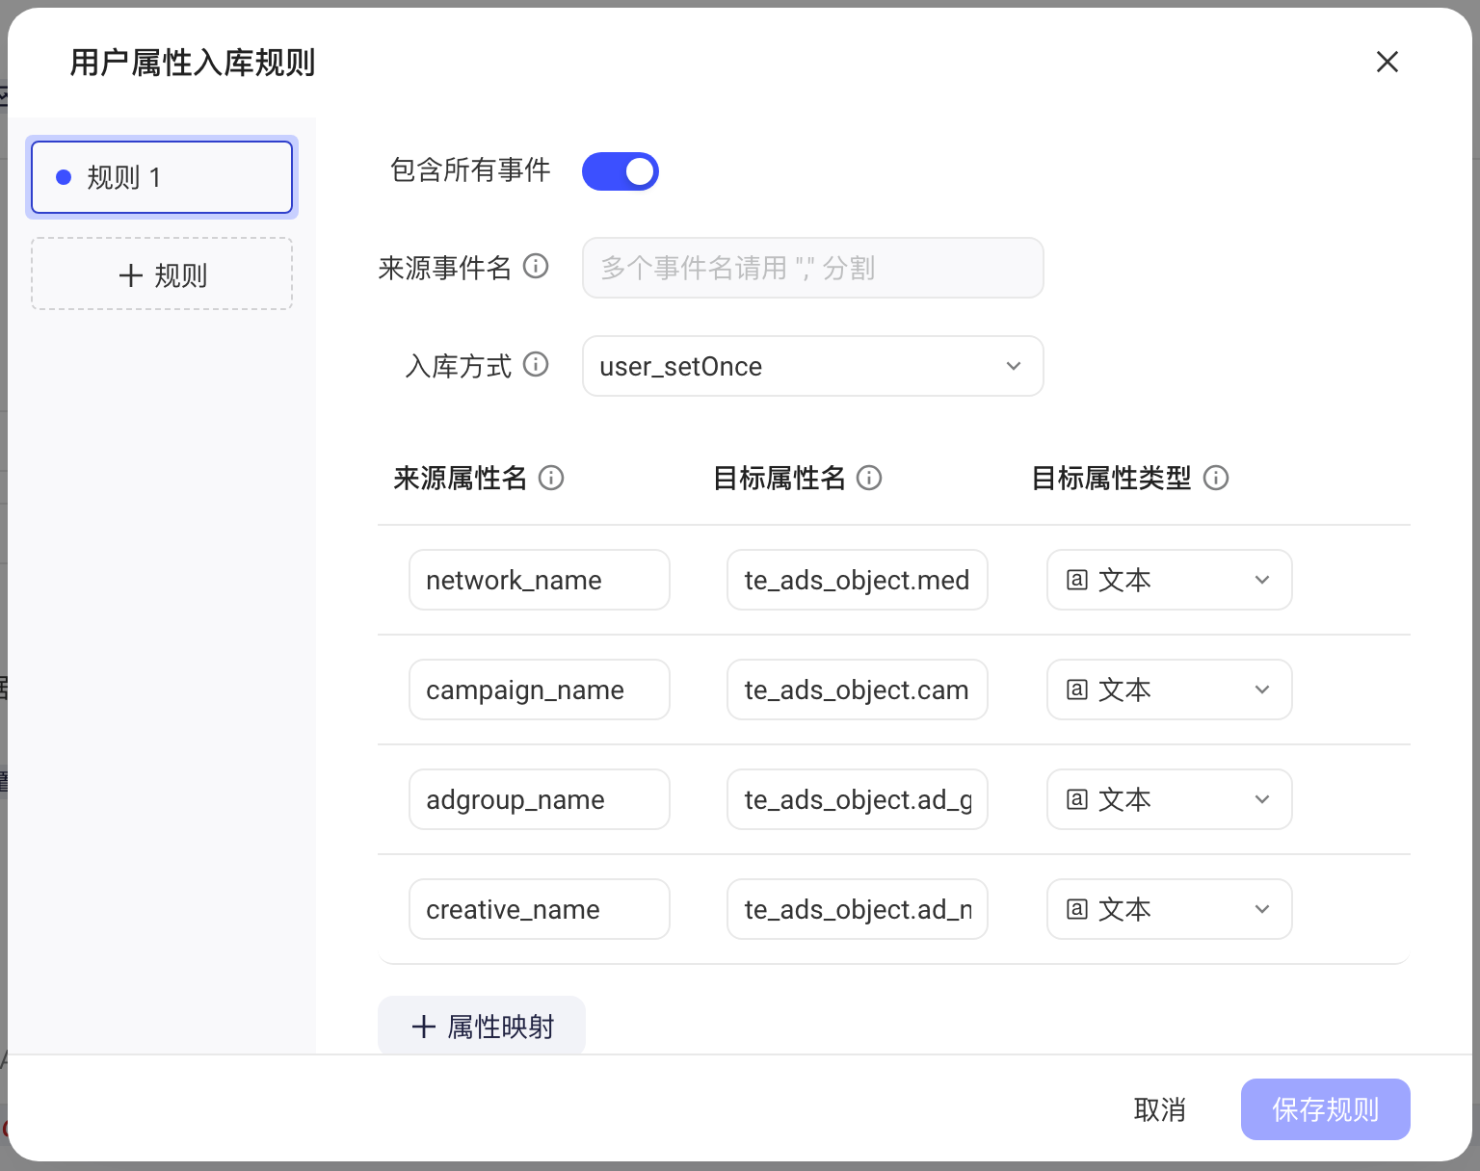Screen dimensions: 1480x1171
Task: Click the 包含所有事件 label
Action: (x=469, y=170)
